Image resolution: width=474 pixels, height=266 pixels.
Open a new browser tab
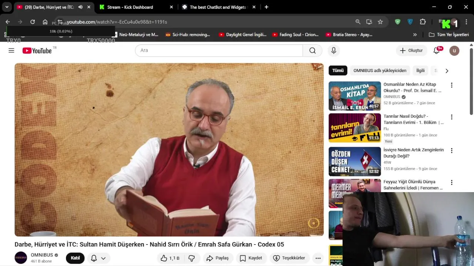(266, 7)
